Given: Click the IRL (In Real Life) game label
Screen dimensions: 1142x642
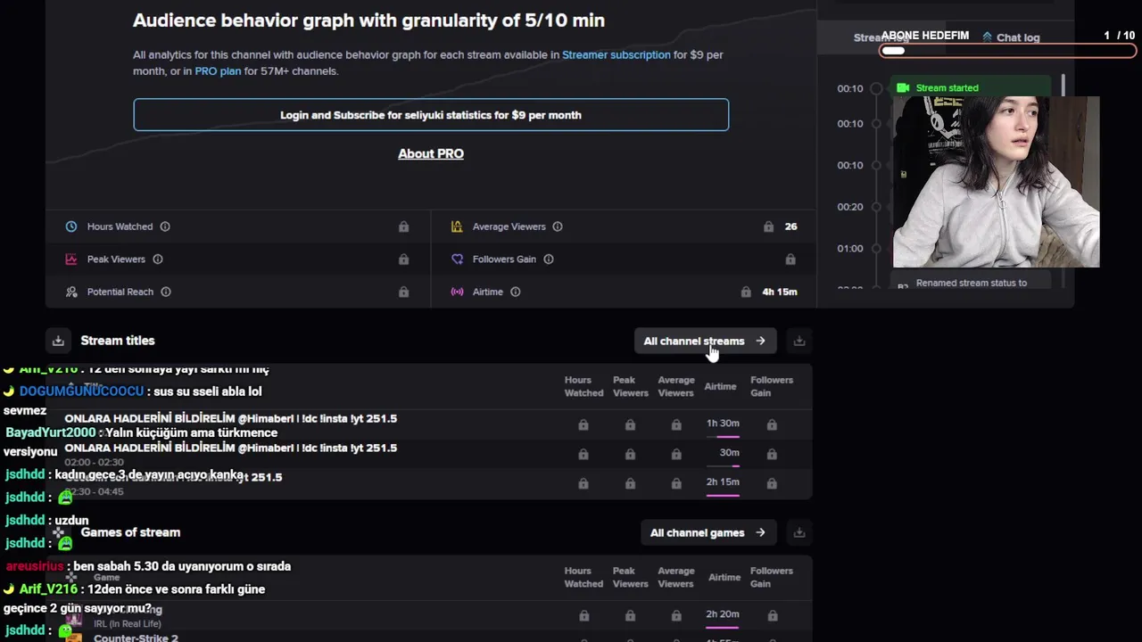Looking at the screenshot, I should (128, 623).
